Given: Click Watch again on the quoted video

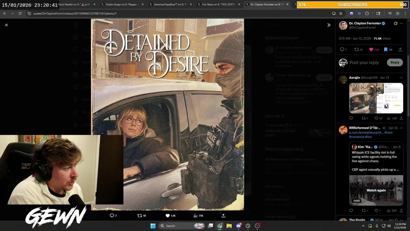Looking at the screenshot, I should coord(376,190).
